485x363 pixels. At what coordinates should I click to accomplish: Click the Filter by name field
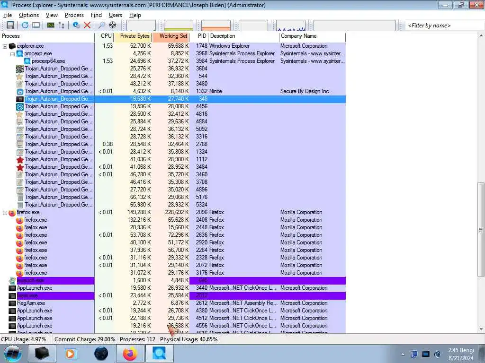pyautogui.click(x=445, y=26)
